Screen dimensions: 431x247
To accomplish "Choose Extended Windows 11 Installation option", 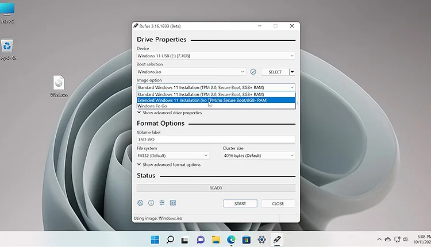I will (x=216, y=100).
